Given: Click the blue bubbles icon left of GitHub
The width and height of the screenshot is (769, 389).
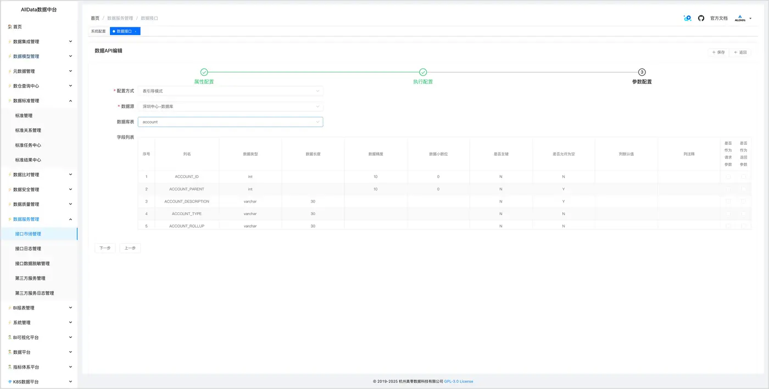Looking at the screenshot, I should click(687, 18).
